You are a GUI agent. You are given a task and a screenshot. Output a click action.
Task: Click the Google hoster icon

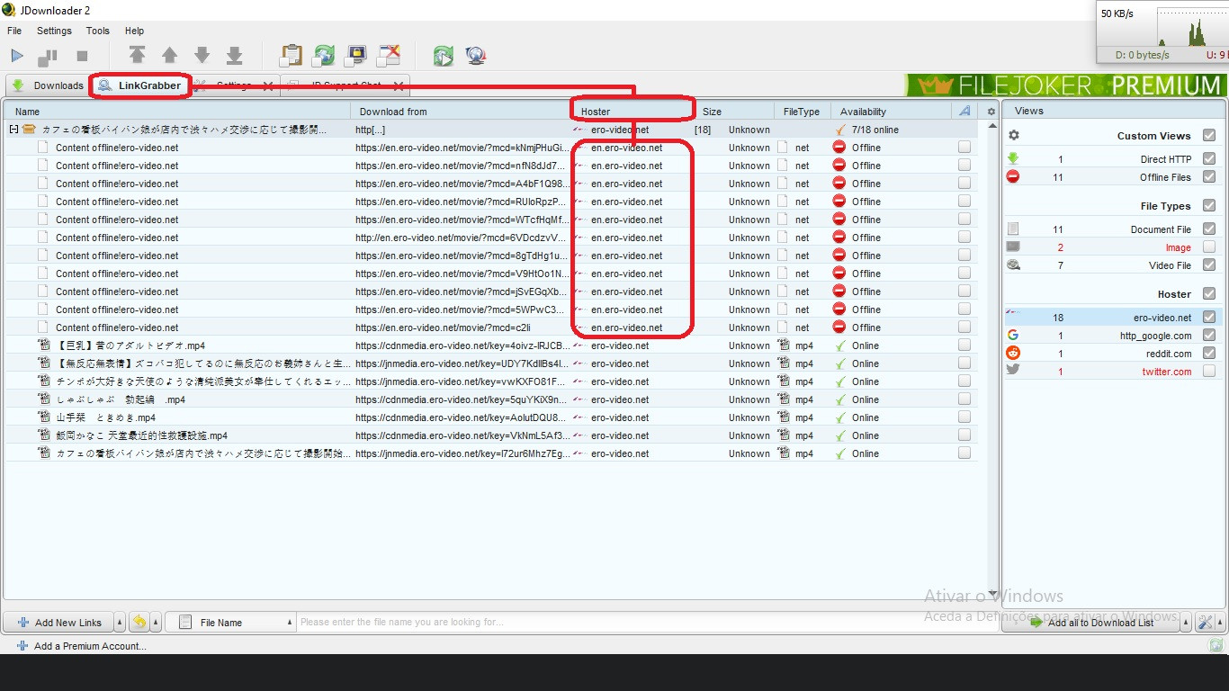coord(1013,335)
